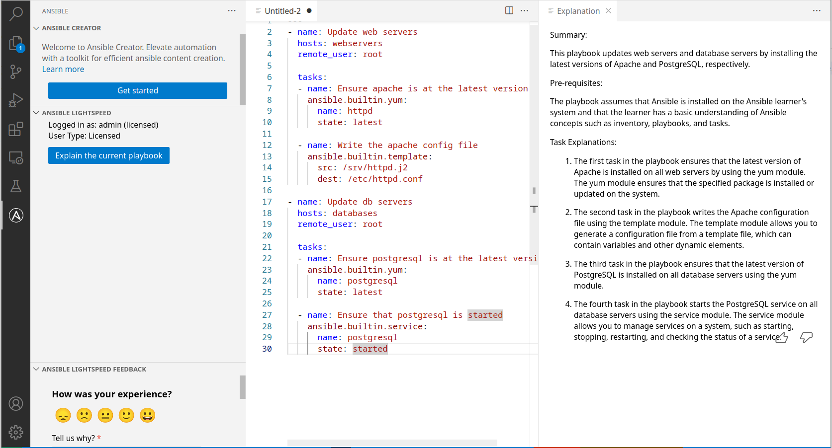The width and height of the screenshot is (832, 448).
Task: Select the happiest face rating emoji
Action: point(147,415)
